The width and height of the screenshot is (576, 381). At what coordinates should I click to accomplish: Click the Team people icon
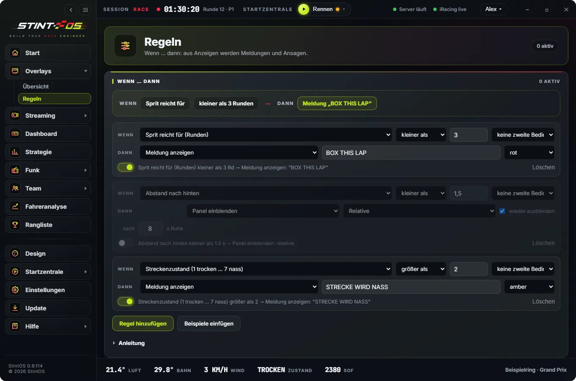(15, 188)
